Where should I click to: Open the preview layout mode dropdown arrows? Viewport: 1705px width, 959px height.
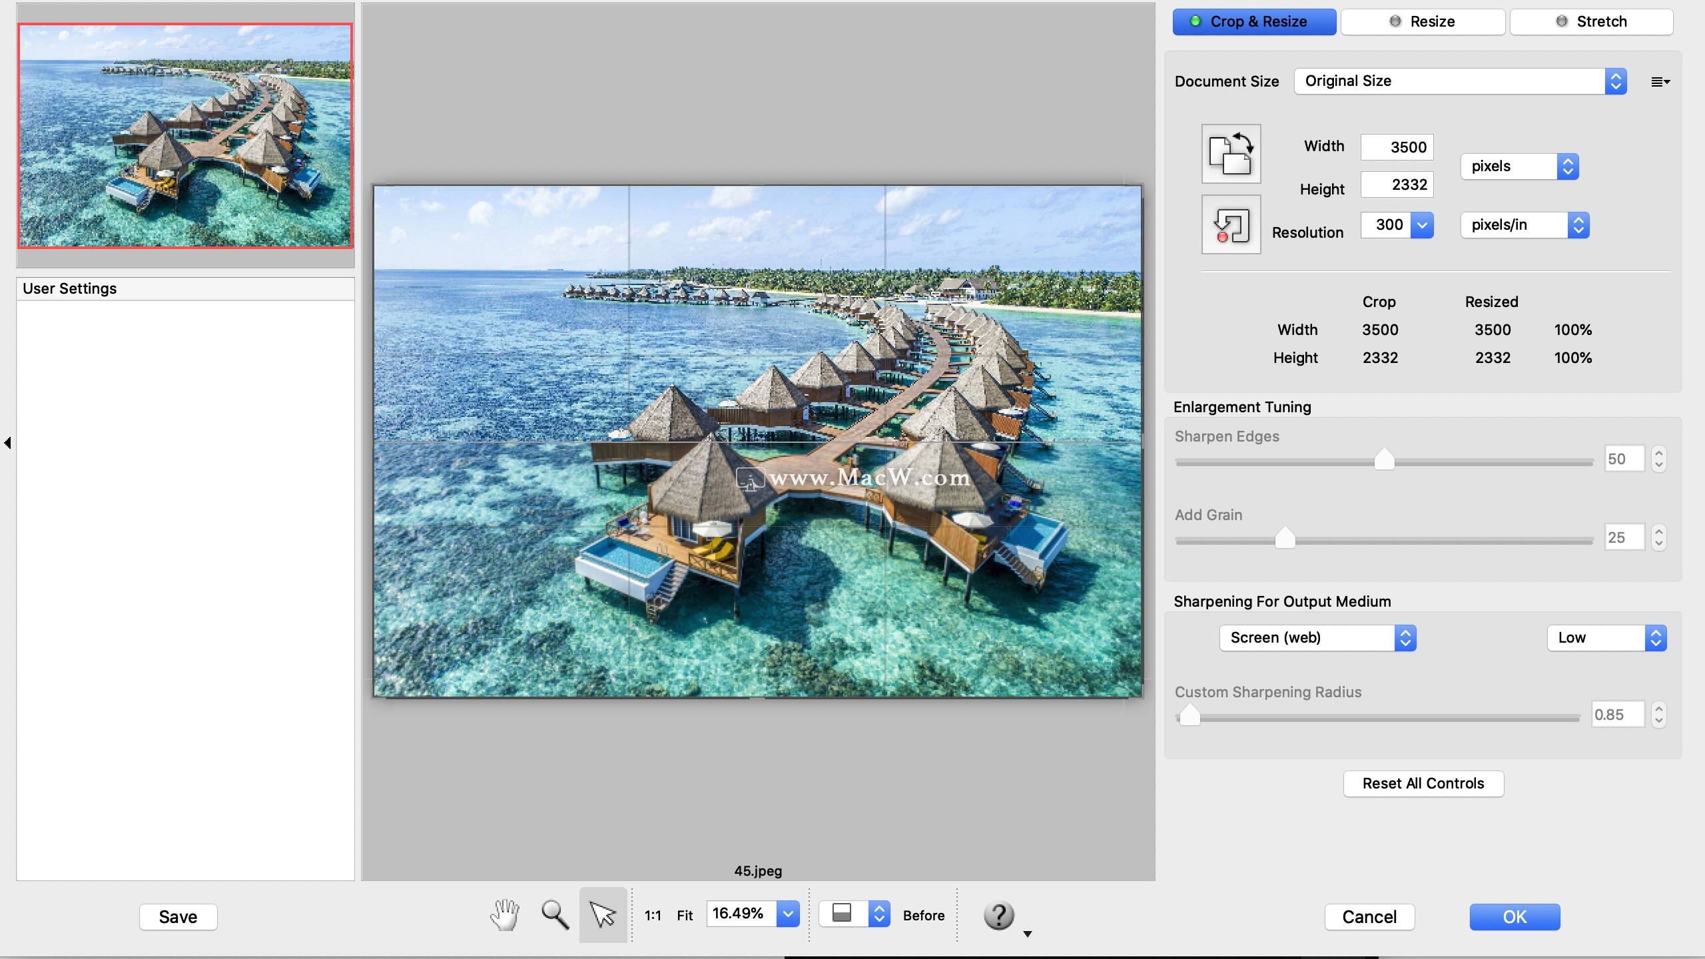click(879, 914)
